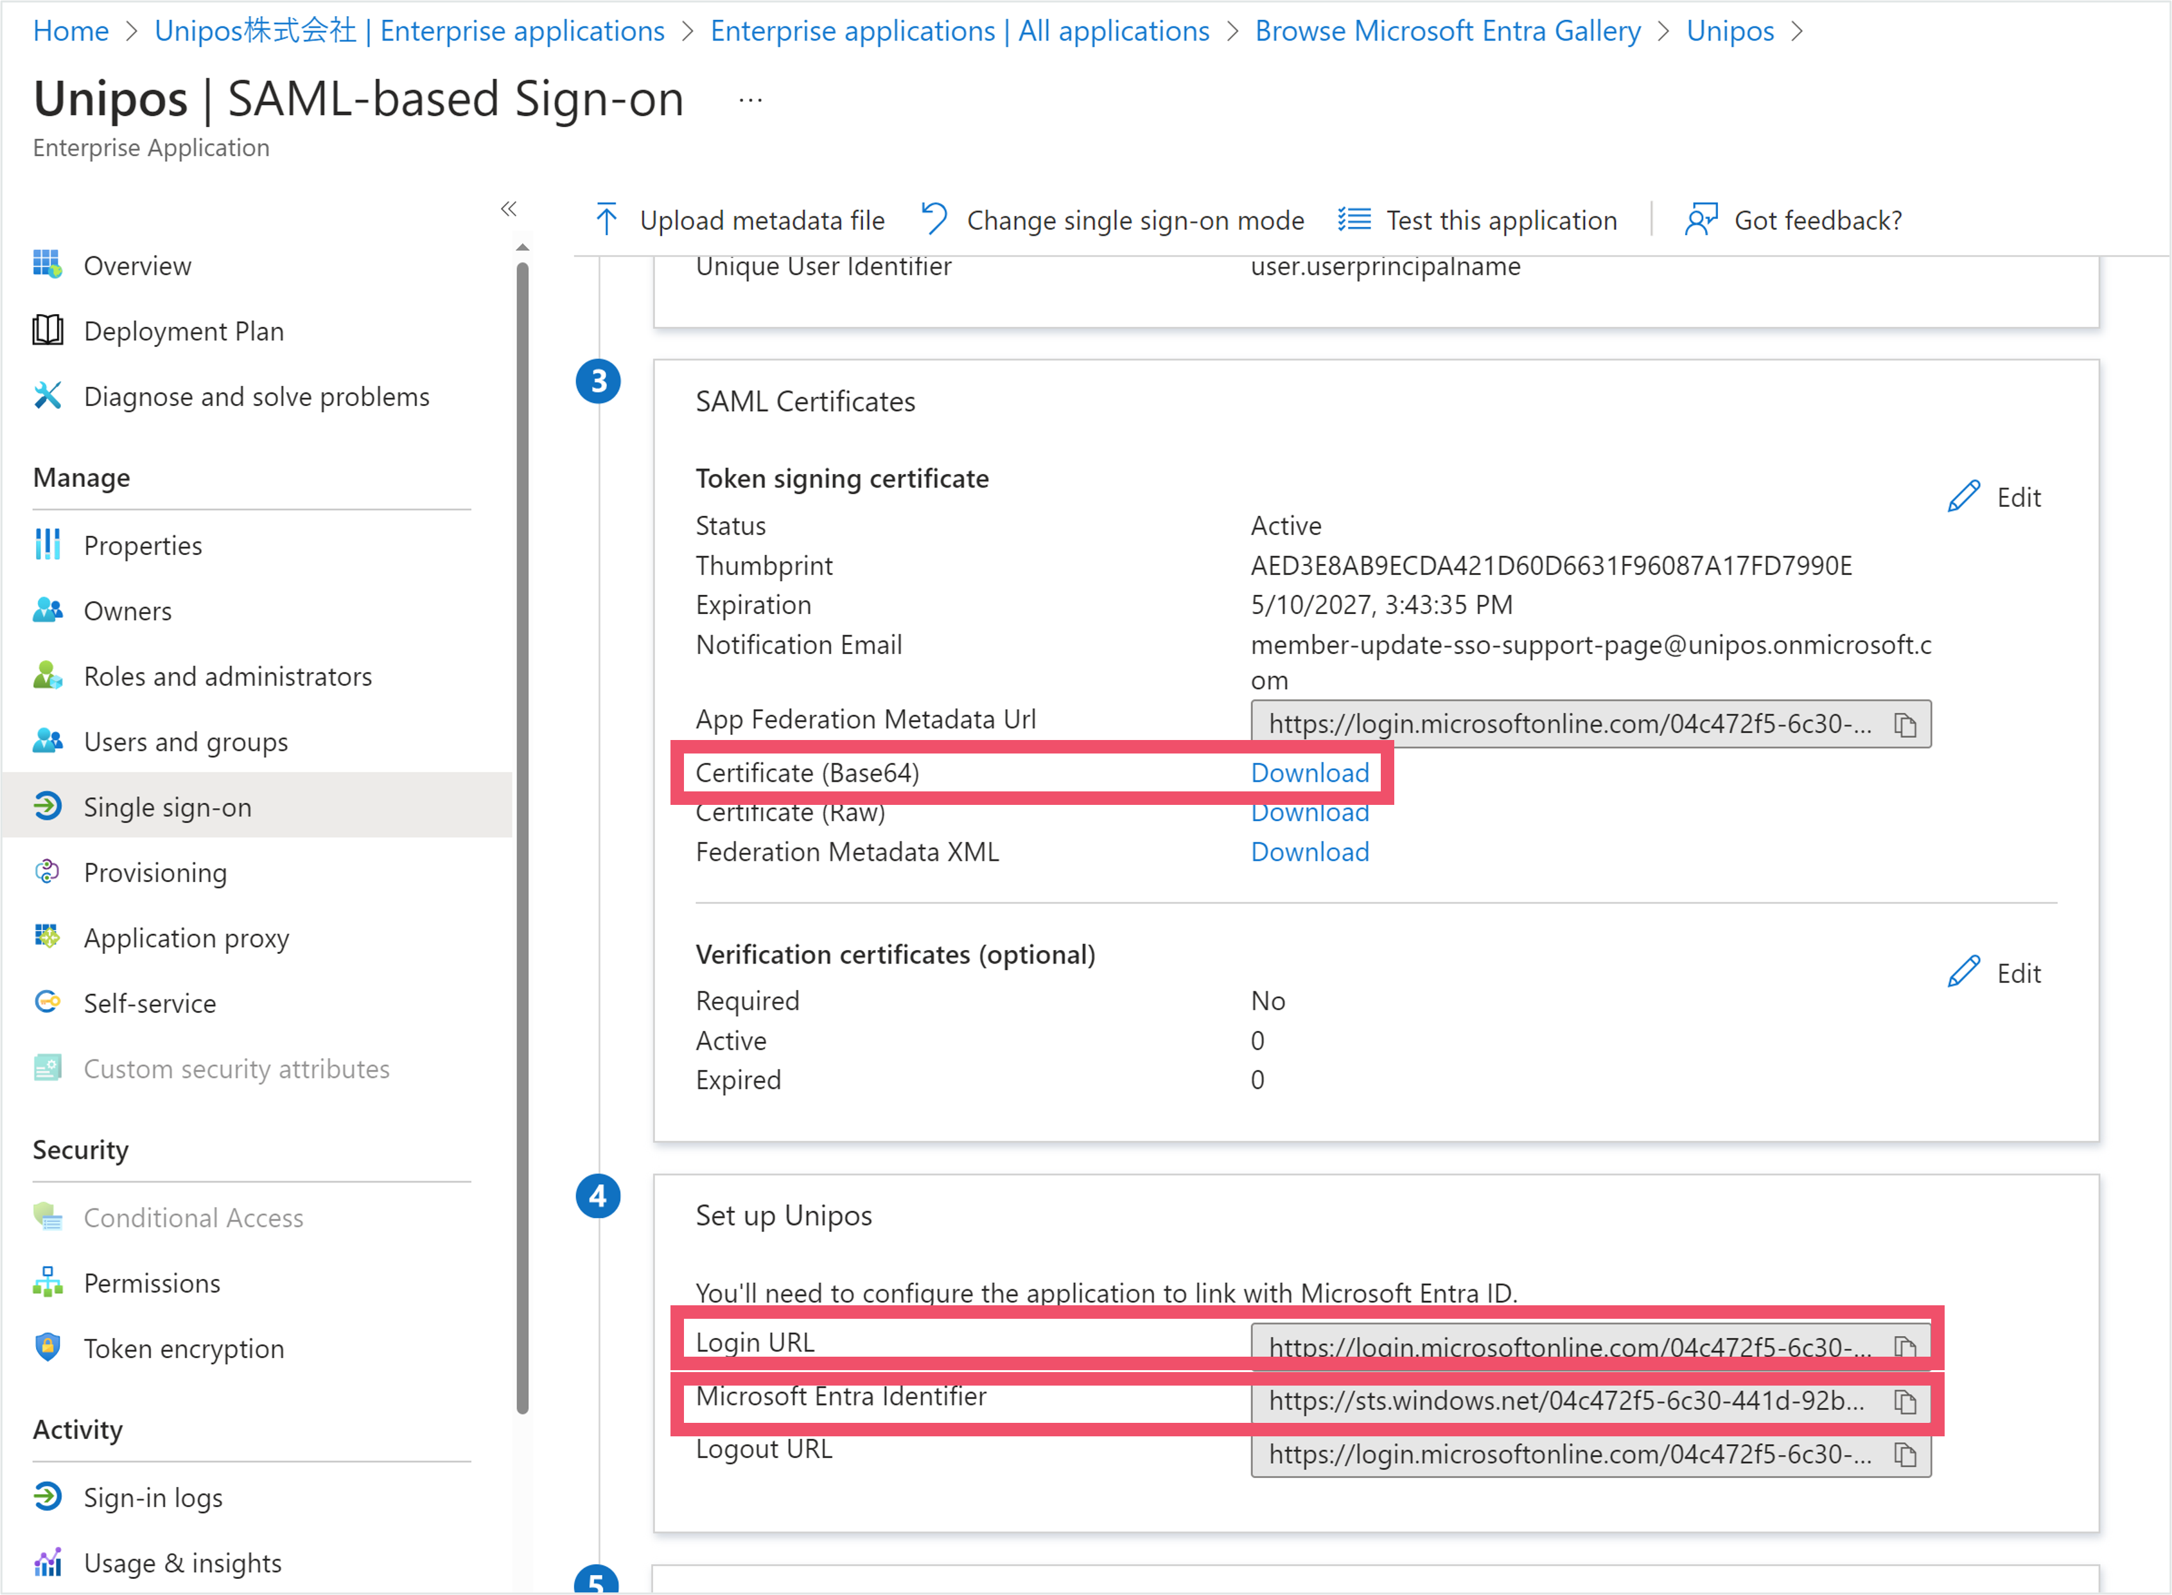
Task: Click the Sign-in logs icon
Action: pyautogui.click(x=48, y=1497)
